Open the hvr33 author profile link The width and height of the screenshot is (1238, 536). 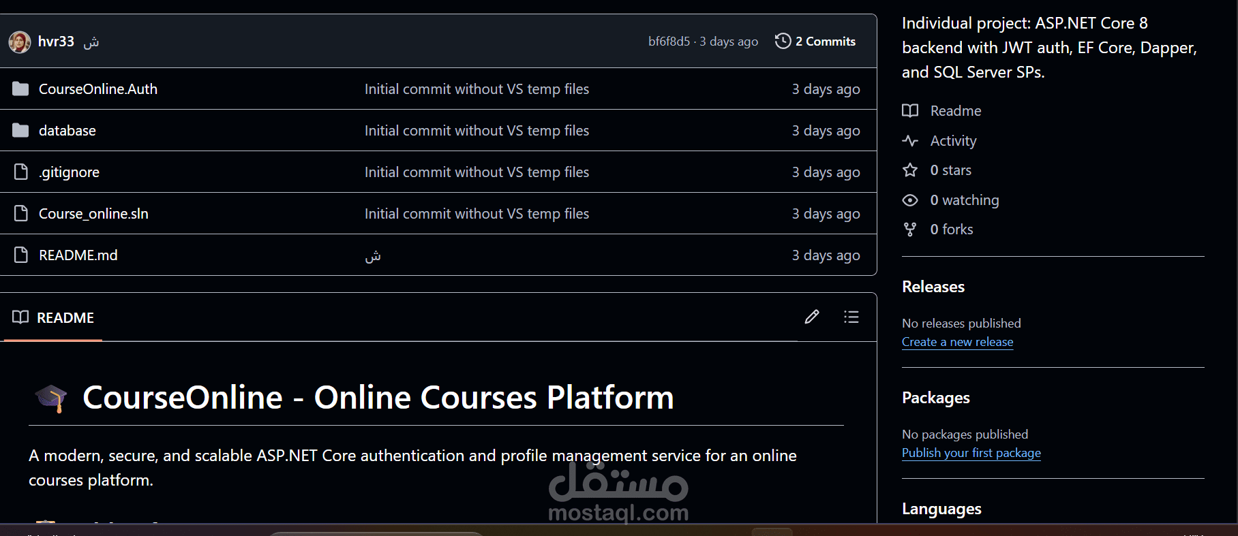tap(56, 42)
